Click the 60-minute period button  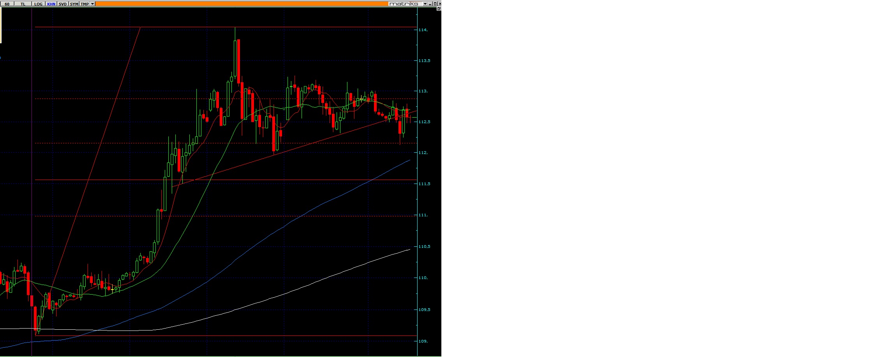pos(7,4)
